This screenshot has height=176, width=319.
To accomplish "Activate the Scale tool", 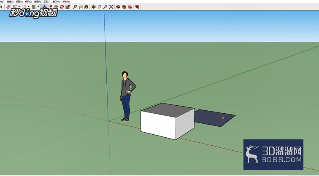I will pyautogui.click(x=68, y=7).
